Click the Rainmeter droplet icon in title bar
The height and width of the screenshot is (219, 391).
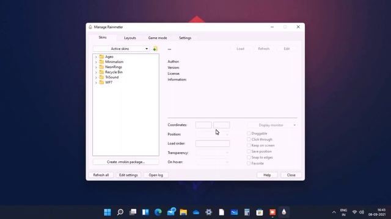(x=90, y=27)
